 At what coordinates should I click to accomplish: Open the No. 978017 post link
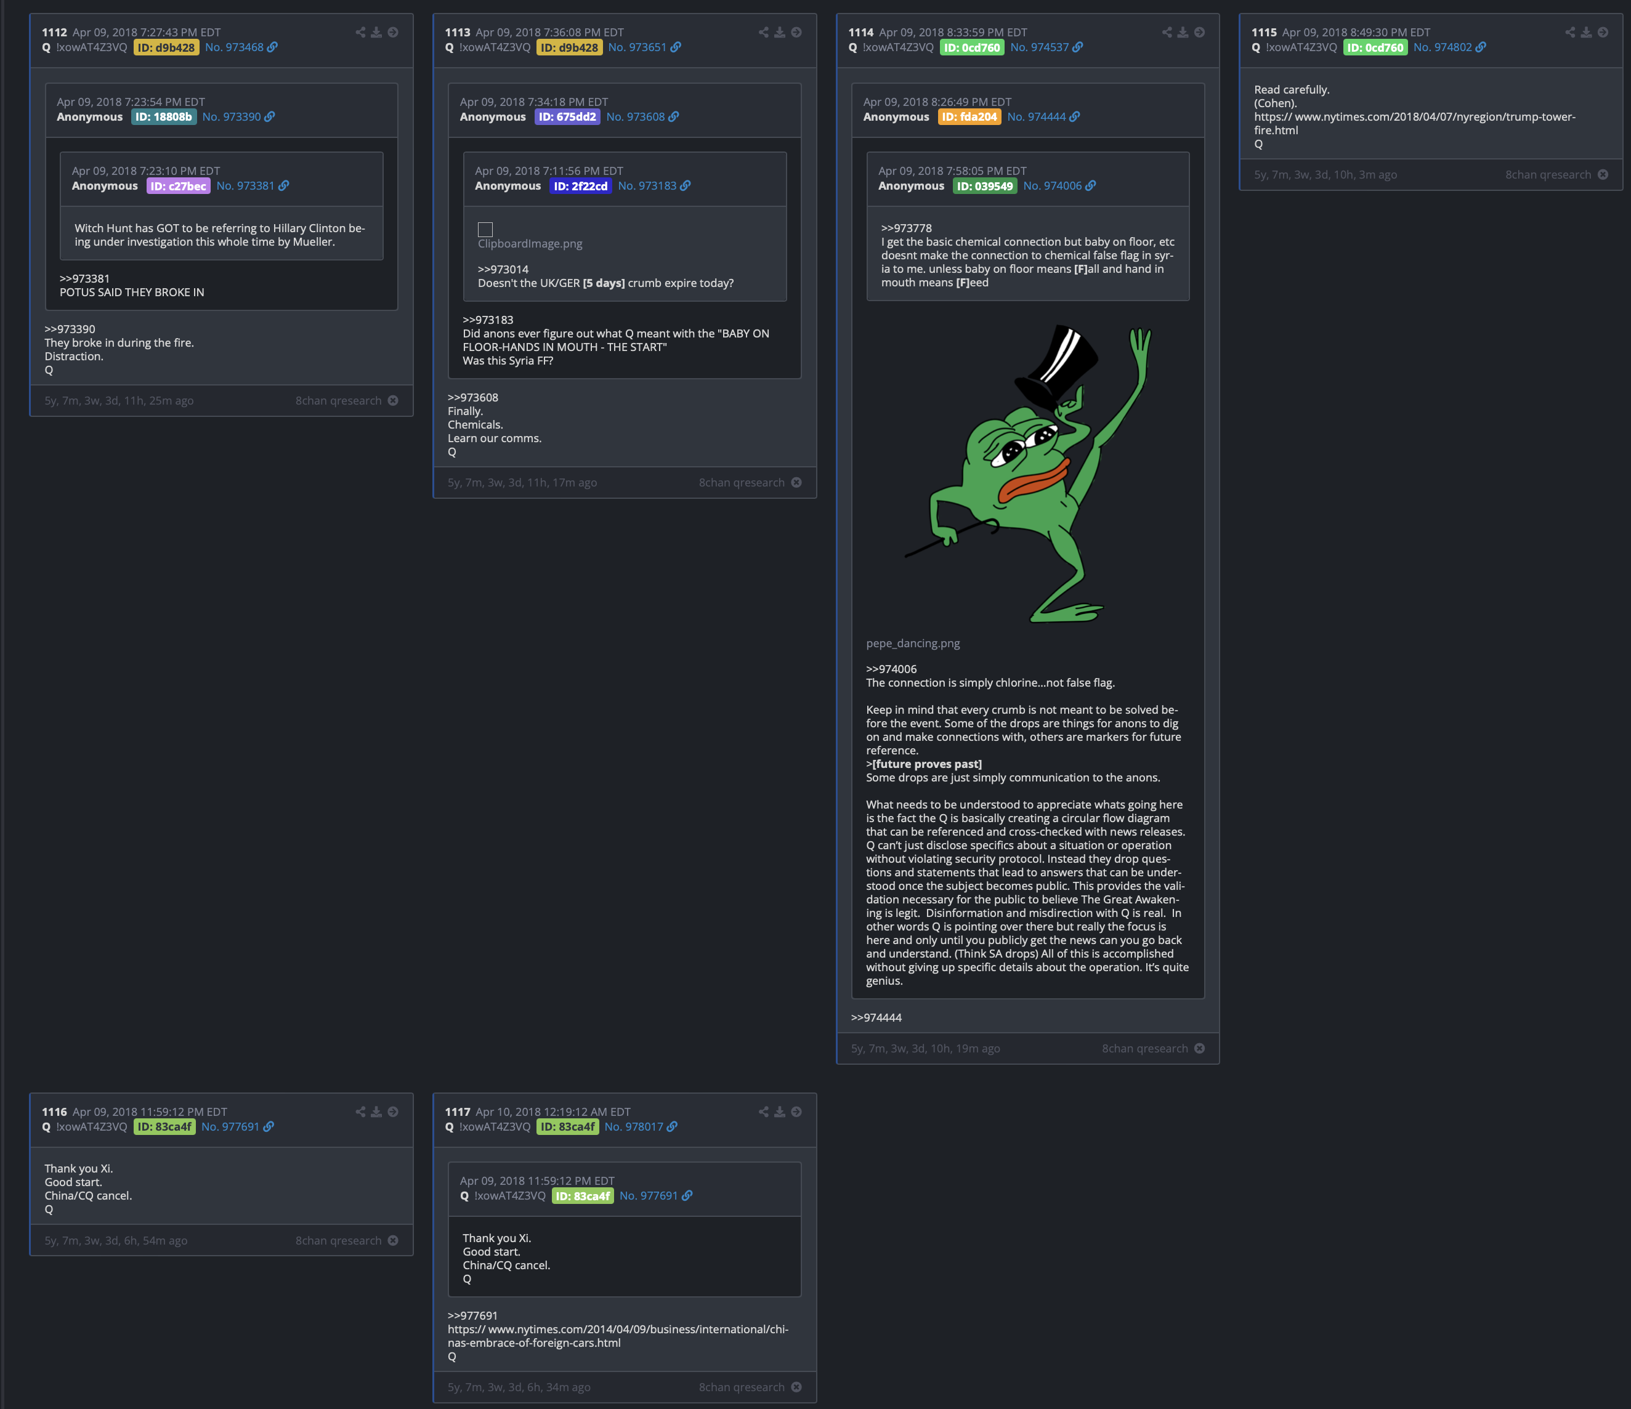point(641,1126)
